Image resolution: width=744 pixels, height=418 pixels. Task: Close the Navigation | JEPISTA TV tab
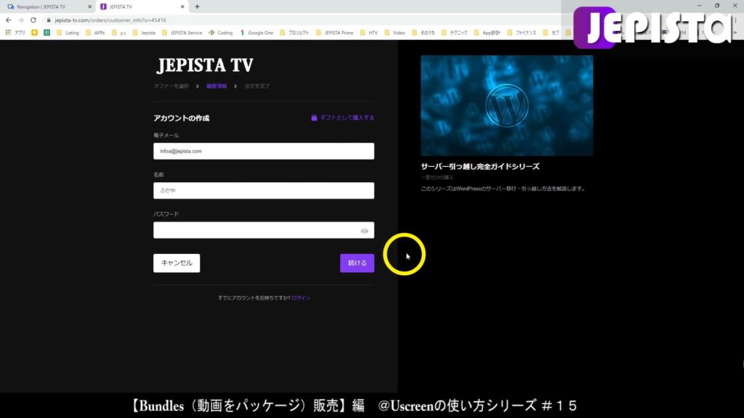tap(89, 7)
